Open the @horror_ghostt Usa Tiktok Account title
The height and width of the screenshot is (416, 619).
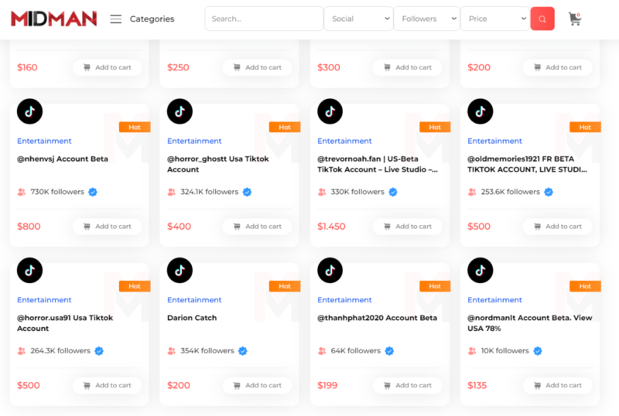(x=218, y=164)
